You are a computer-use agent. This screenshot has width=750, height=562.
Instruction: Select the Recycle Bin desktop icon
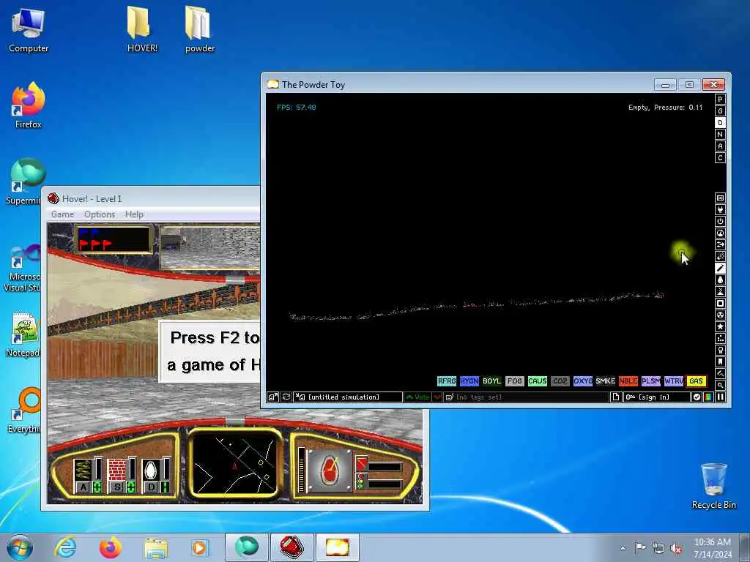(x=713, y=486)
